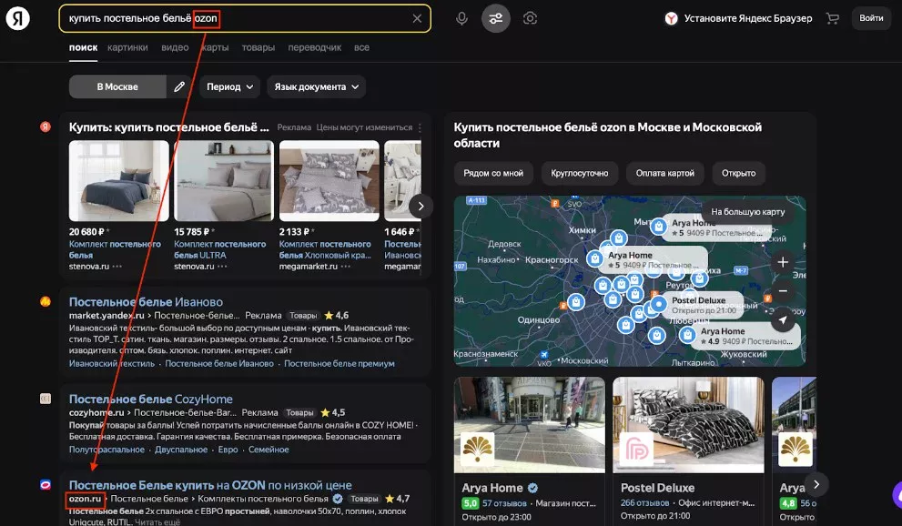Viewport: 902px width, 526px height.
Task: Open the Двуспальное sitelink
Action: pos(181,450)
